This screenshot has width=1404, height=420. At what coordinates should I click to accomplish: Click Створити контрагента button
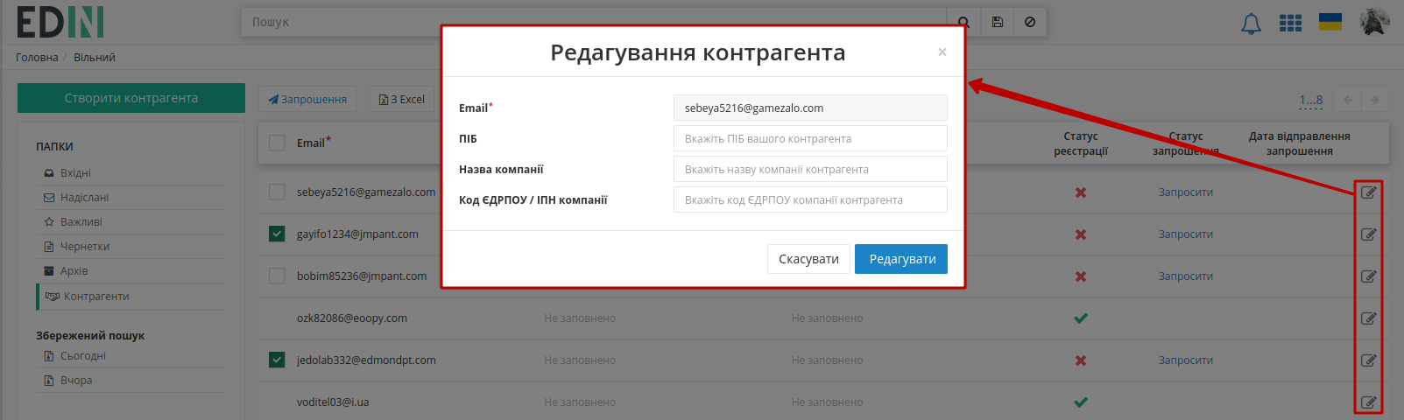pos(131,98)
